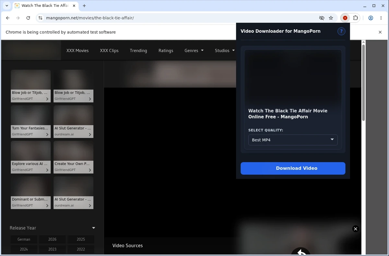Screen dimensions: 389x256
Task: Select the German filter button
Action: 24,239
